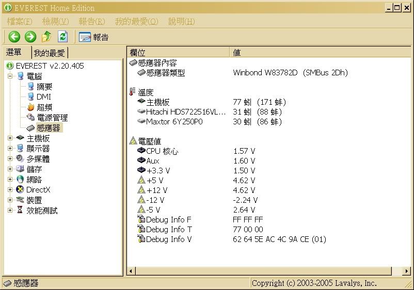Expand the 主機板 tree node
The width and height of the screenshot is (414, 290).
(10, 138)
